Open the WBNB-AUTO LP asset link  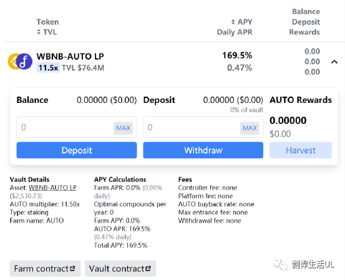pos(52,188)
